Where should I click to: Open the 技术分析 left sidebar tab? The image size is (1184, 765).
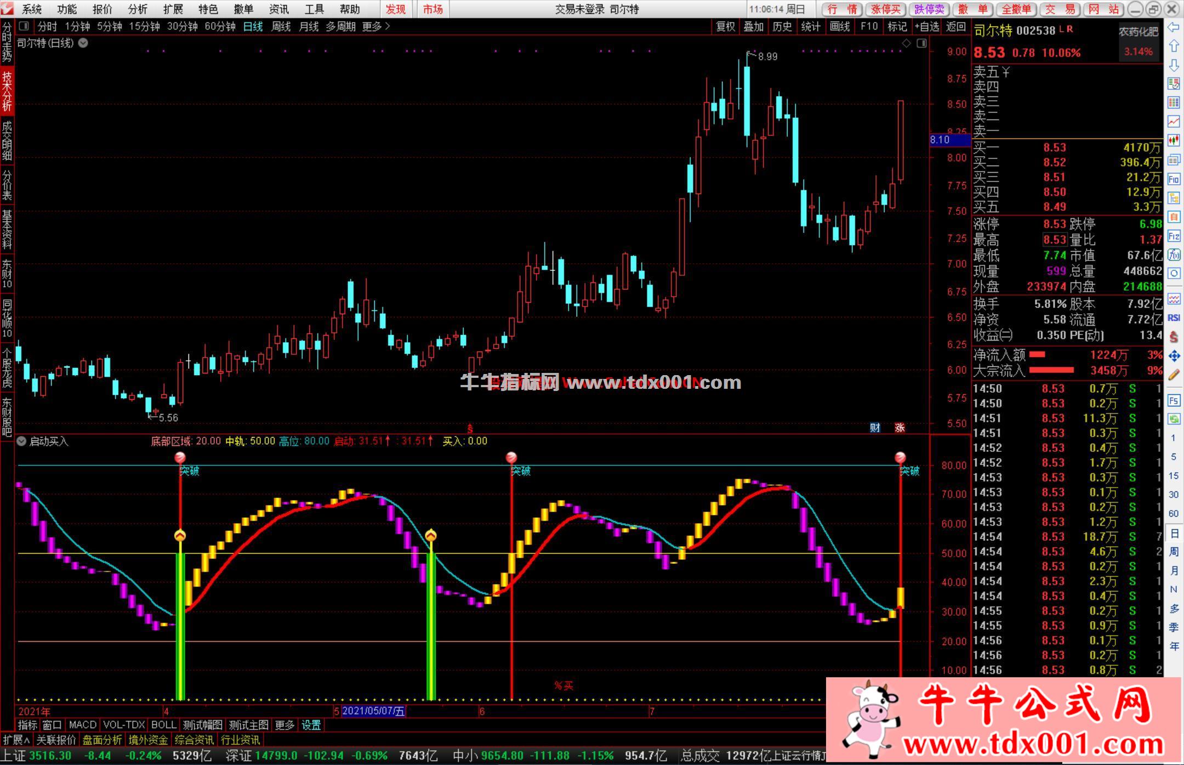tap(7, 90)
